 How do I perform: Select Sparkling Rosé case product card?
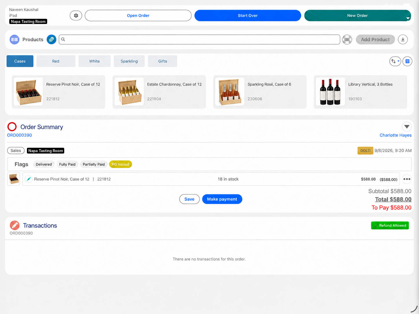pyautogui.click(x=260, y=92)
